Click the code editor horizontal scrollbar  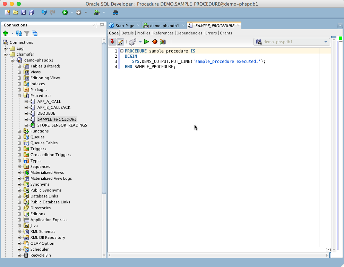click(218, 255)
